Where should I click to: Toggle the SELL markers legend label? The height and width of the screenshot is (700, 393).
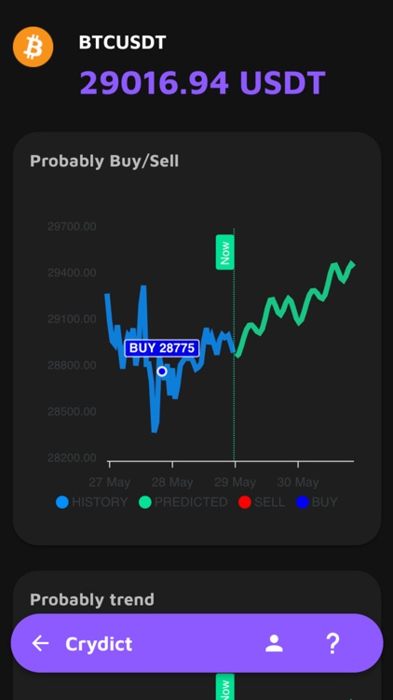(x=269, y=502)
